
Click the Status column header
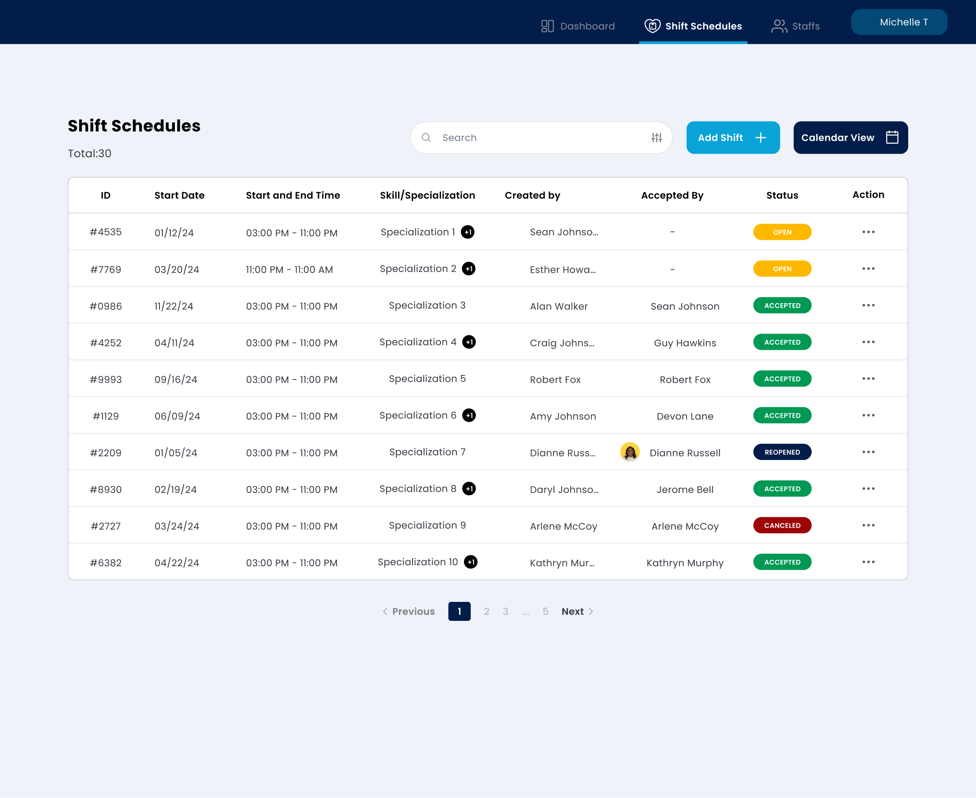tap(782, 195)
